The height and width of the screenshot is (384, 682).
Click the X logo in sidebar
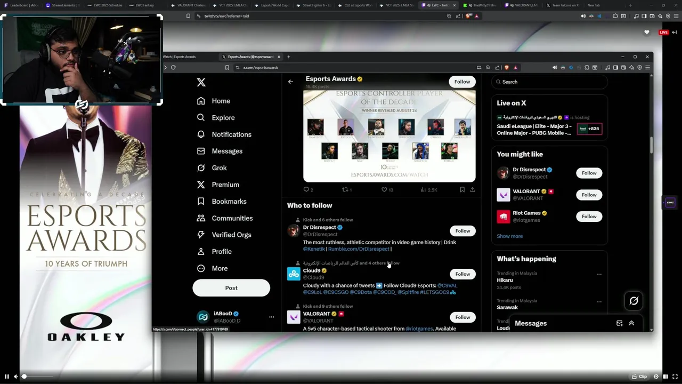[201, 82]
